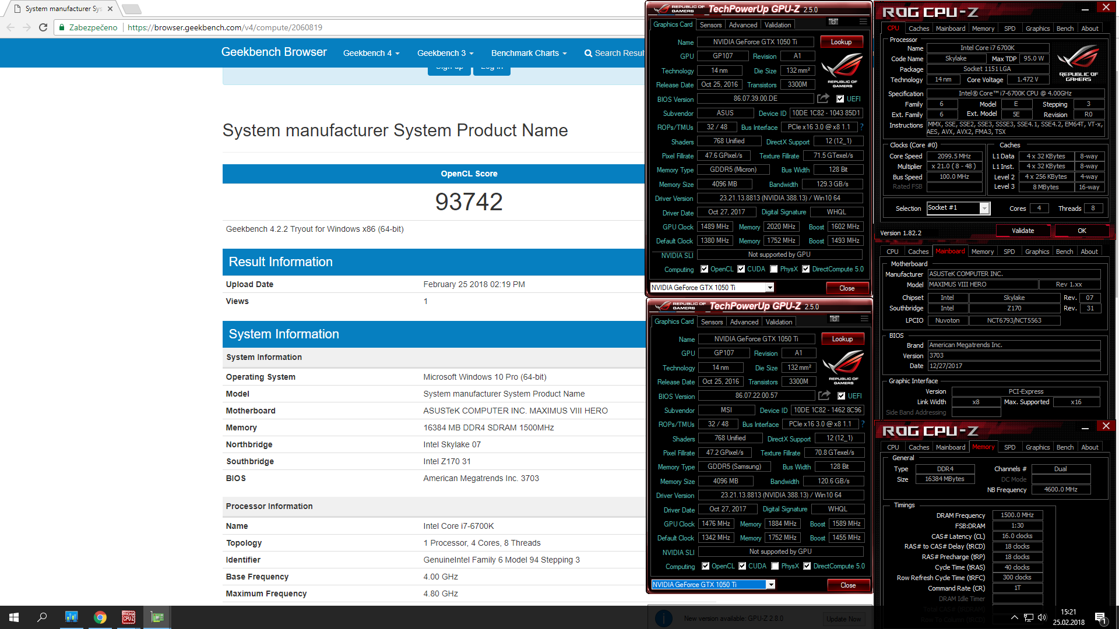Open the Socket #1 selection dropdown
Viewport: 1119px width, 629px height.
[x=984, y=209]
